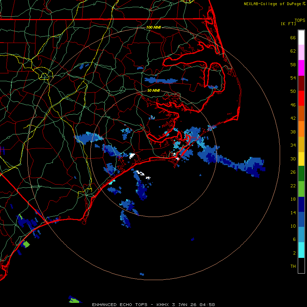Click the NEXLAB-College of DuPage label

[272, 4]
